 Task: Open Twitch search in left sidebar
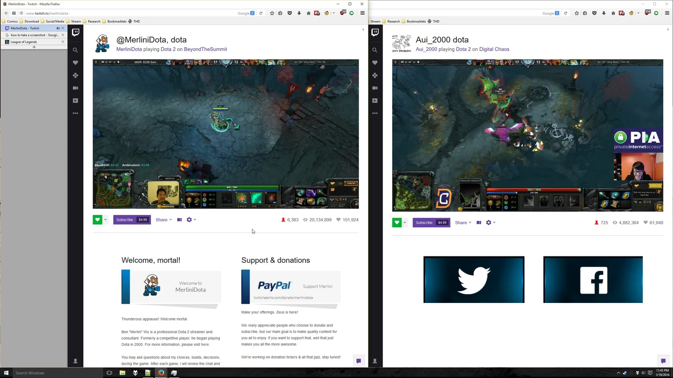[x=76, y=50]
